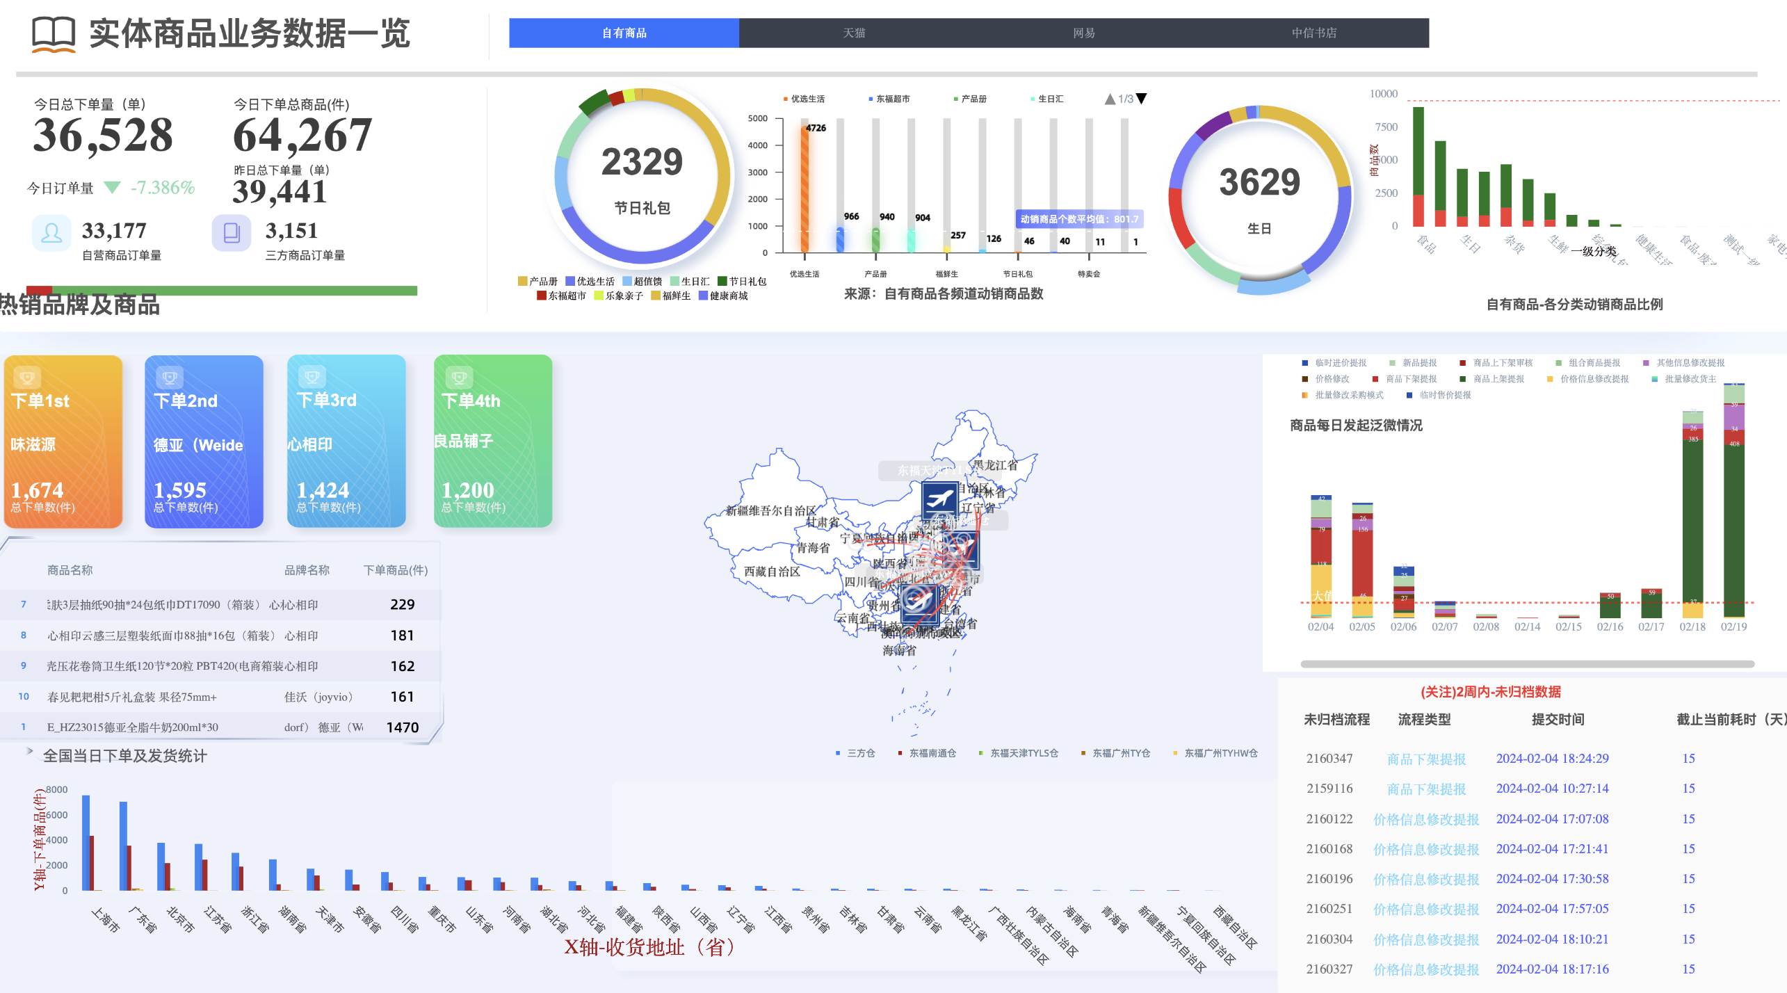Click 商品上下架审核 legend marker
Screen dimensions: 1787x993
coord(1463,362)
